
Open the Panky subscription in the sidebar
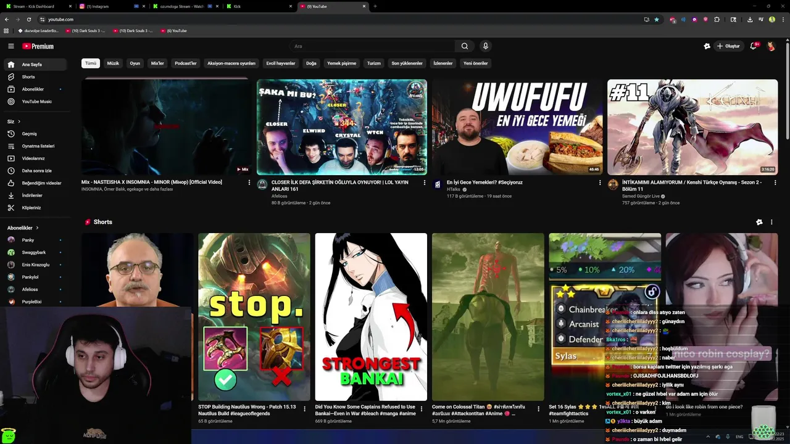(35, 240)
